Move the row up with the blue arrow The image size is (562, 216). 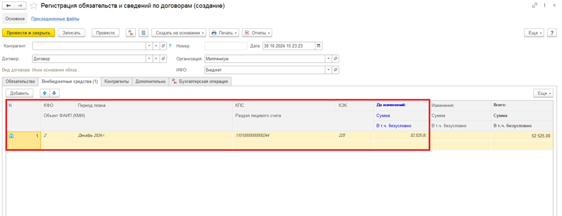pyautogui.click(x=45, y=93)
